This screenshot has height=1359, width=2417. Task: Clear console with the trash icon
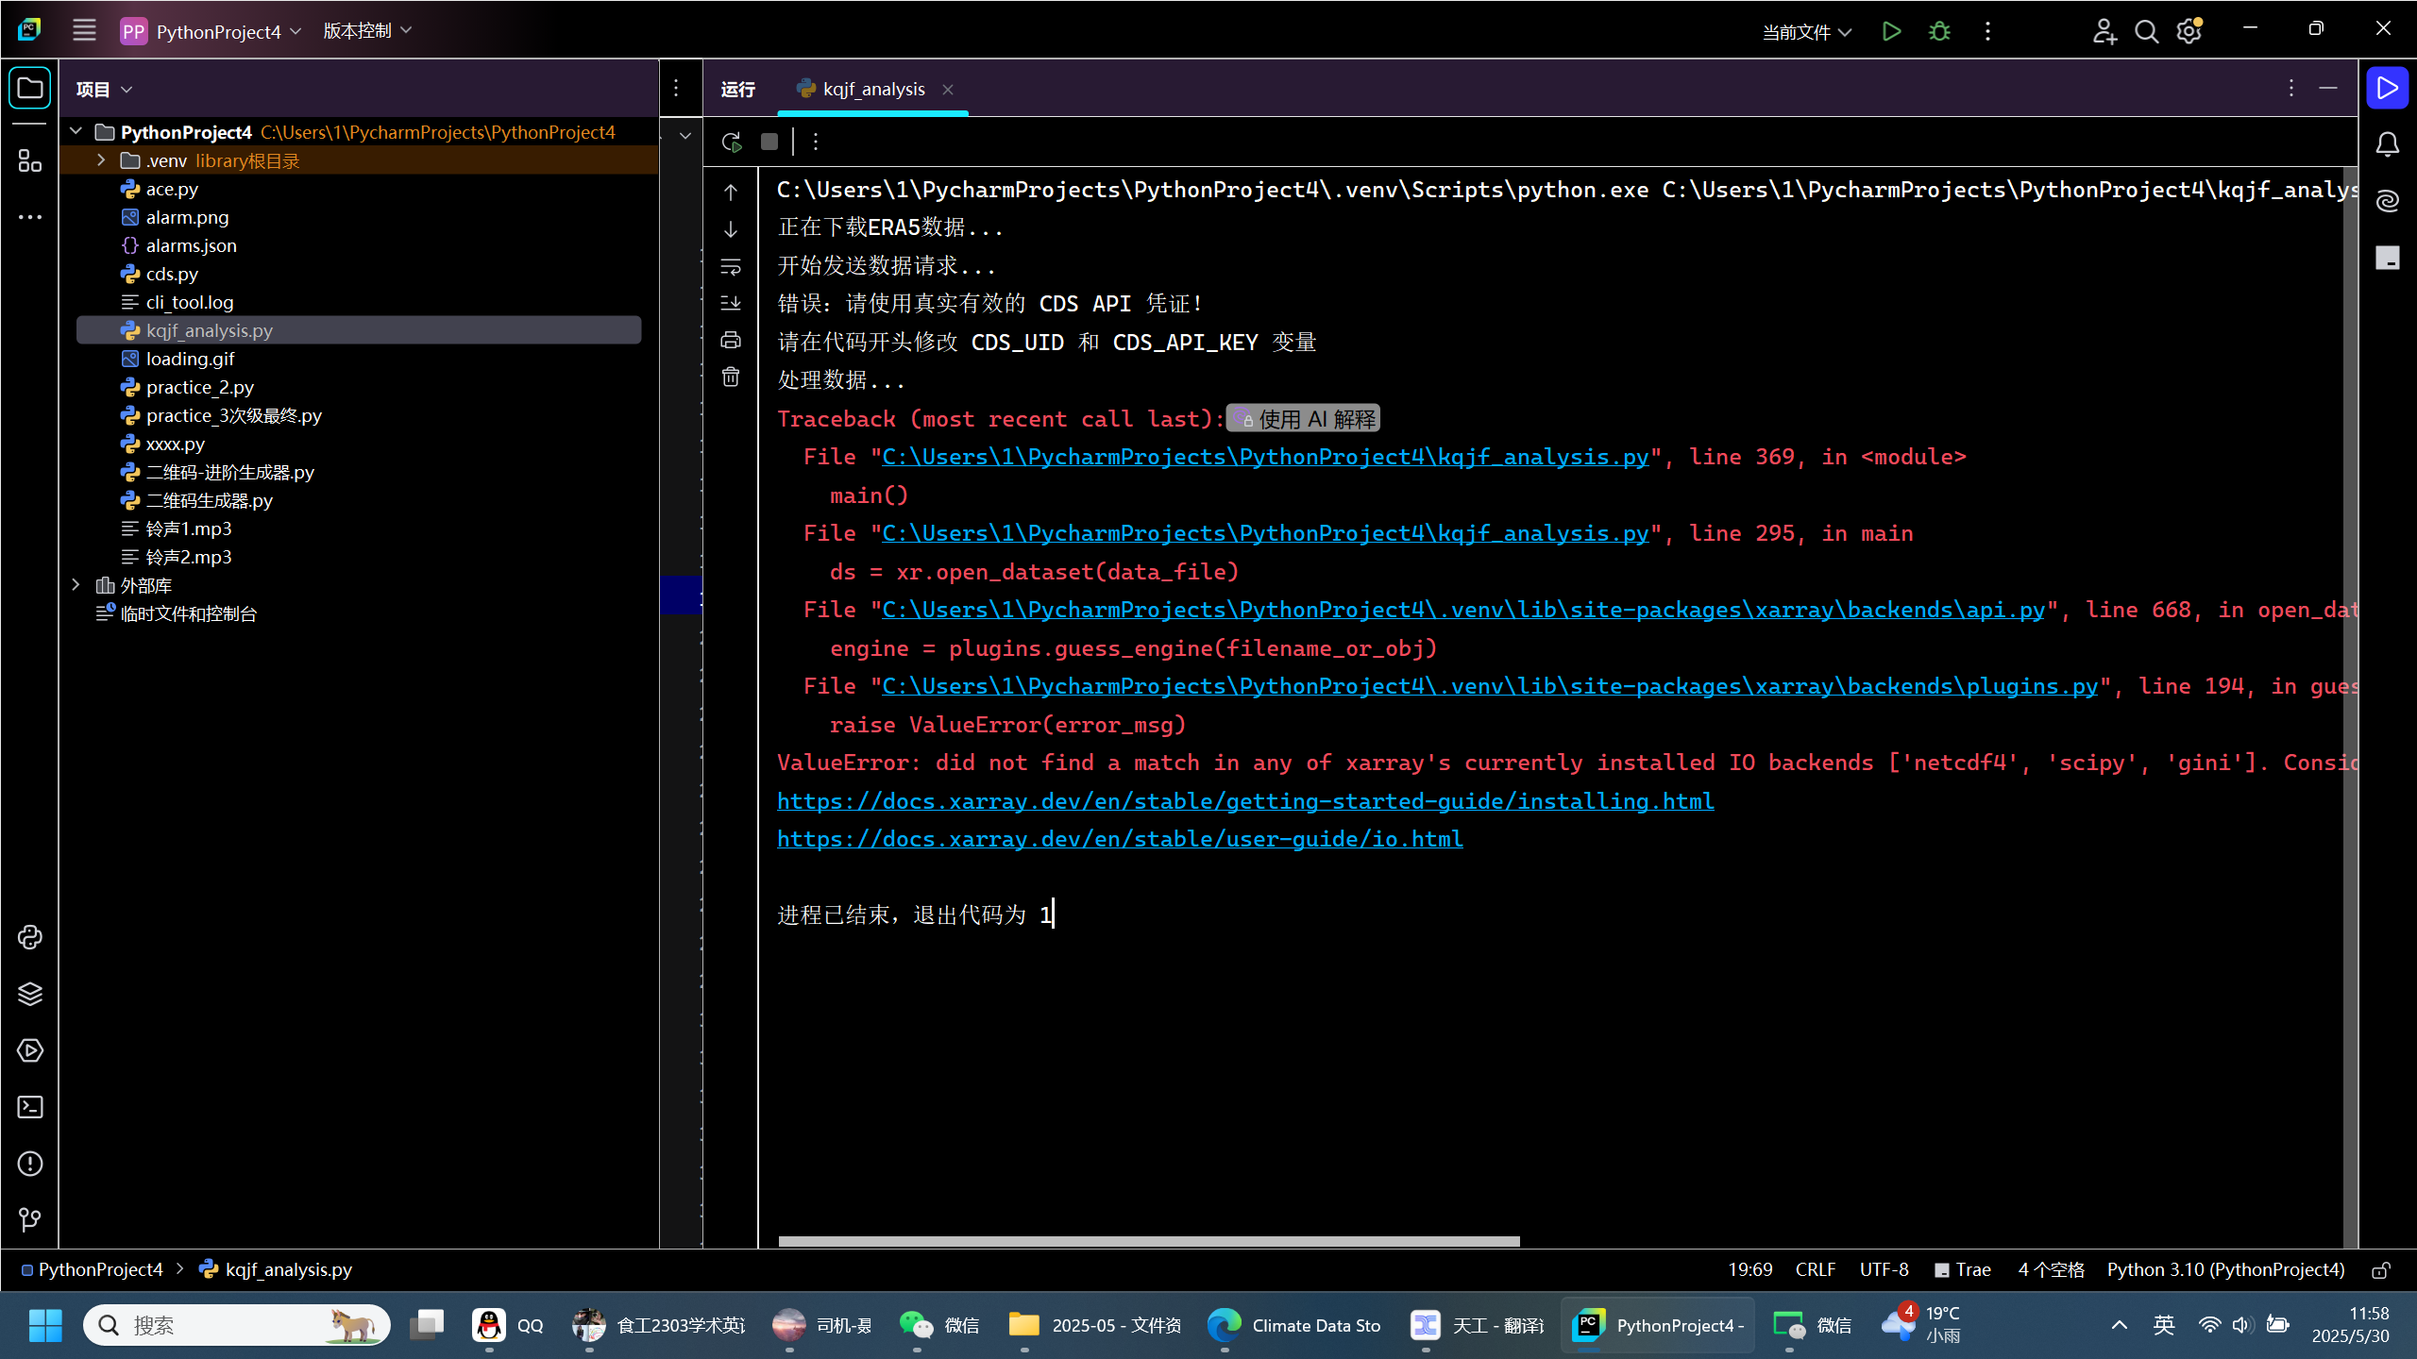[x=731, y=377]
